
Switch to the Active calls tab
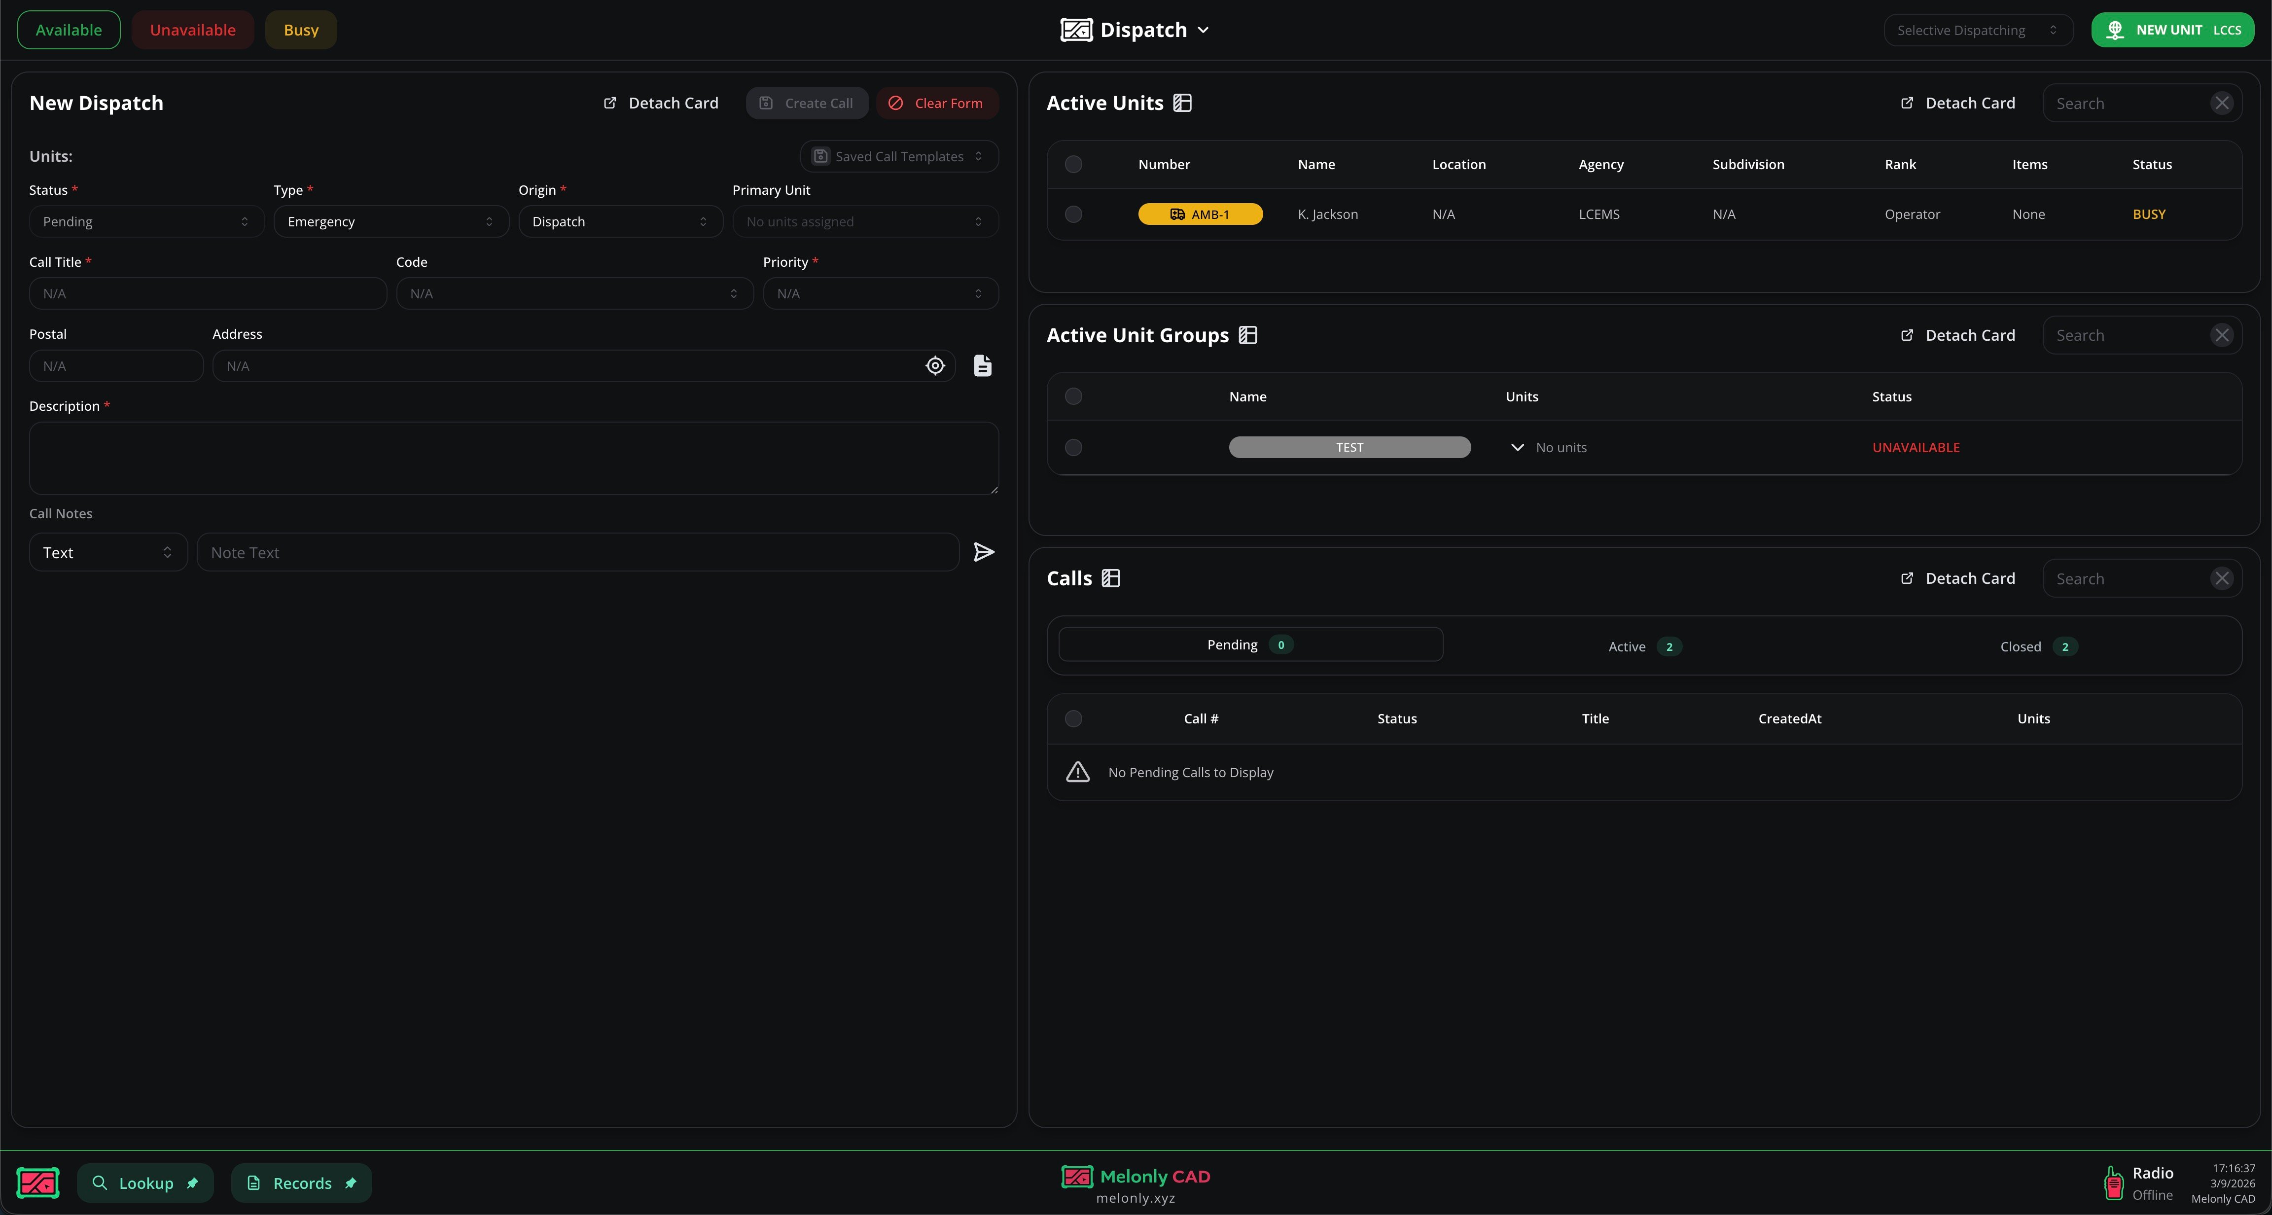point(1644,647)
